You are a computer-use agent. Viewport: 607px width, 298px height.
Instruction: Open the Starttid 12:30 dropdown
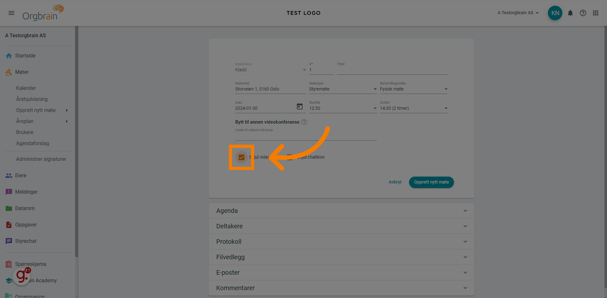[343, 108]
